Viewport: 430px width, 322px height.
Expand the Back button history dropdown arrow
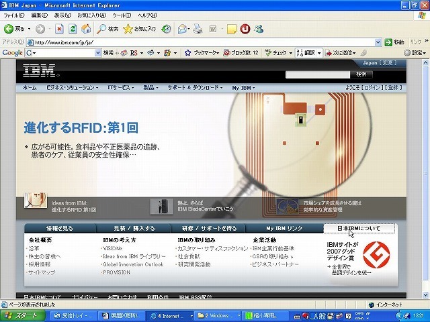[x=29, y=29]
